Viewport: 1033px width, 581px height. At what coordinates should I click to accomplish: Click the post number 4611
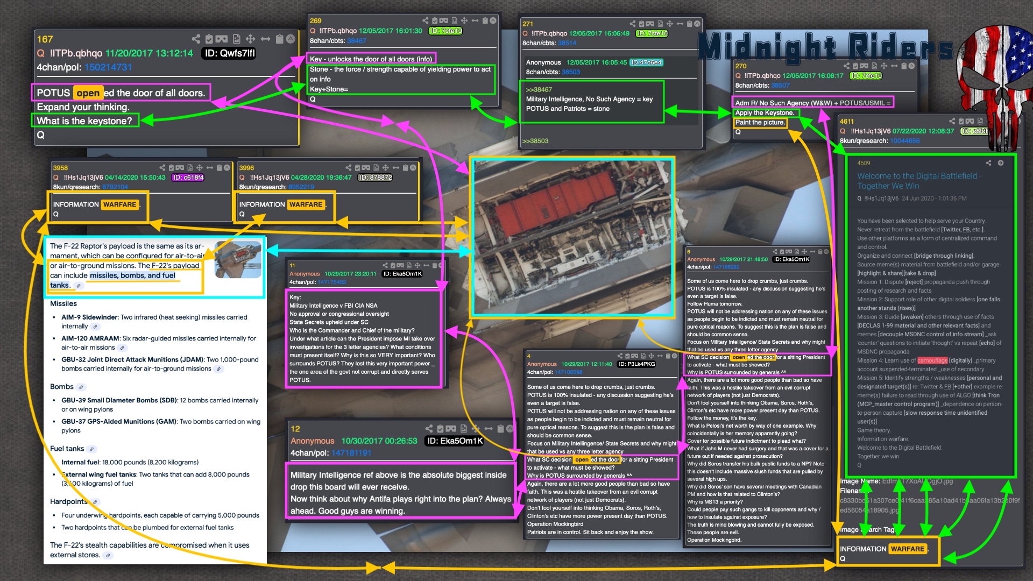[847, 122]
